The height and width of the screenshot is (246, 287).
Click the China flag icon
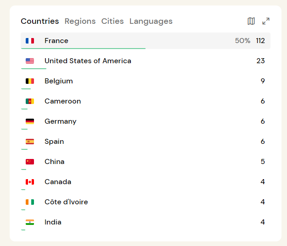(x=30, y=162)
